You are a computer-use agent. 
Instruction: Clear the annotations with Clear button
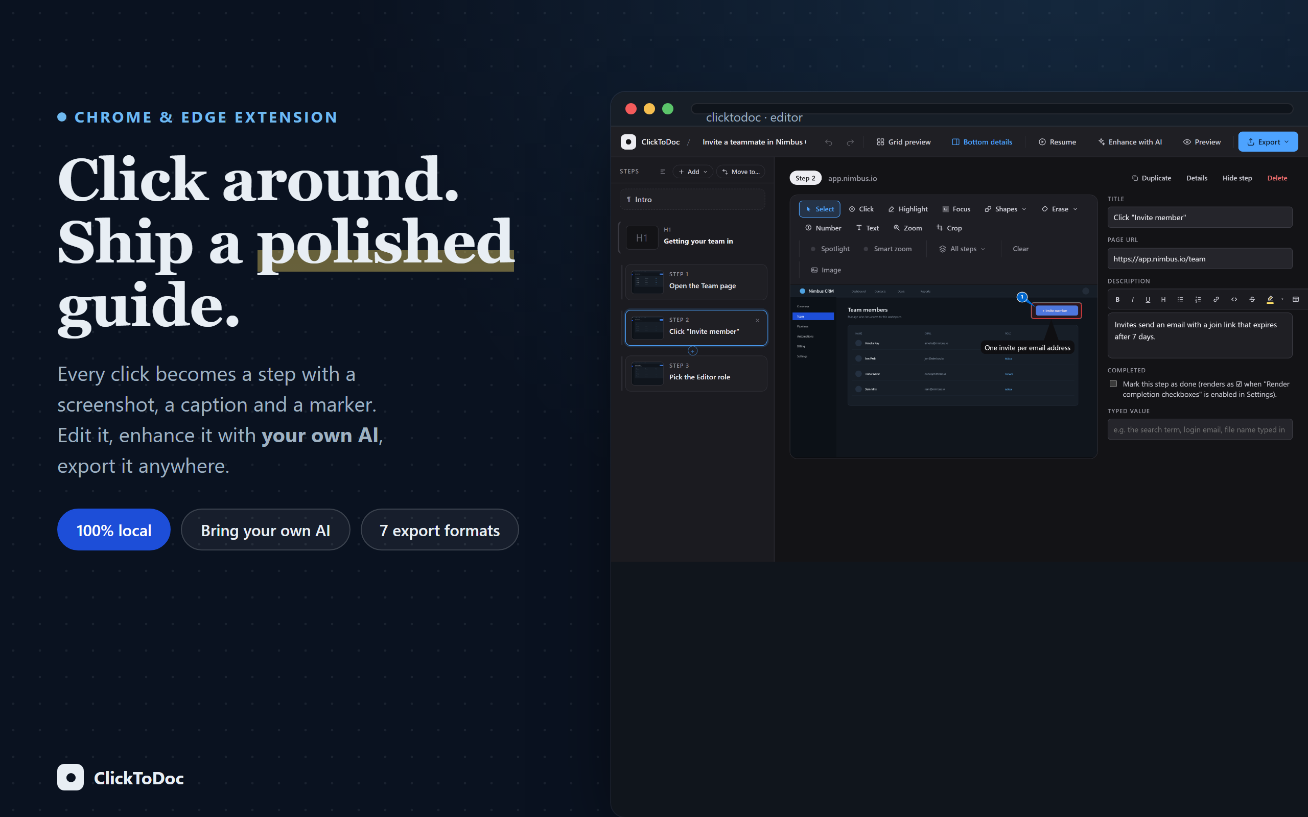click(x=1020, y=249)
